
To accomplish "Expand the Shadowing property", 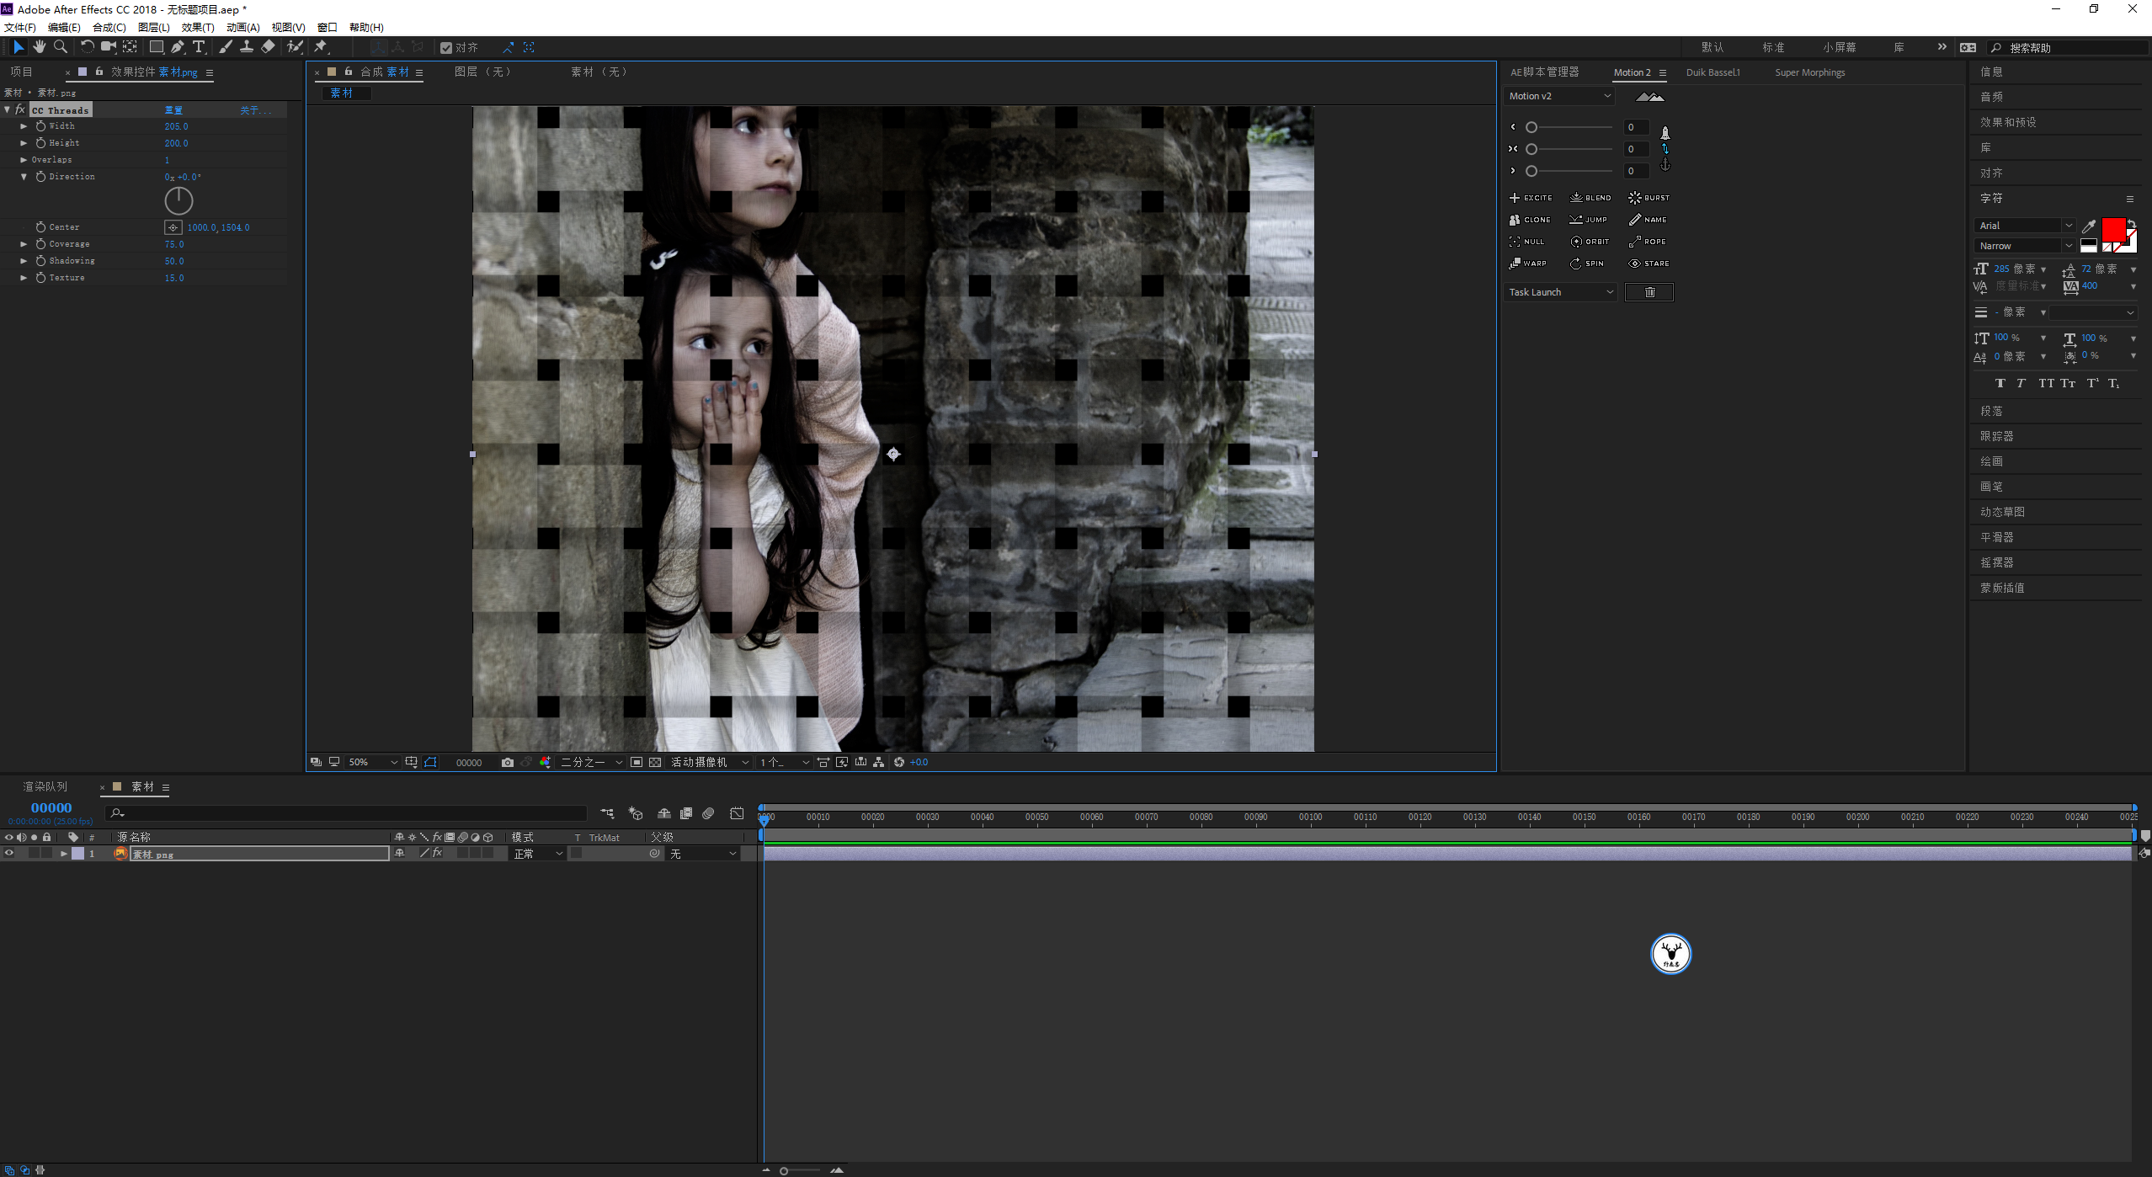I will point(24,261).
